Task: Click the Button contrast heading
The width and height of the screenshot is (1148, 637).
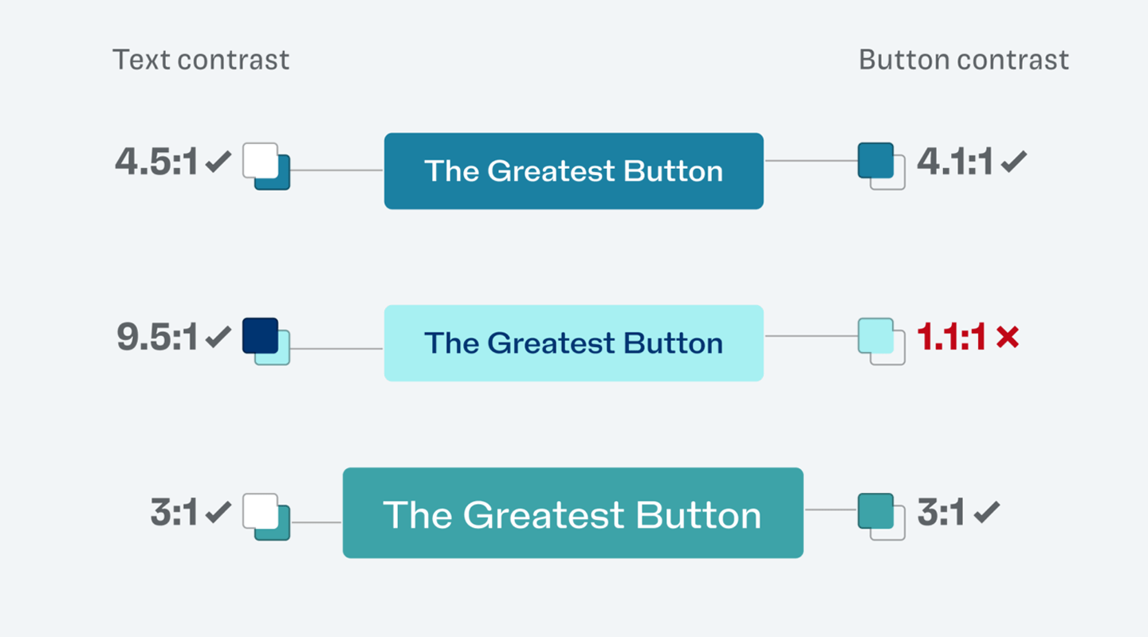Action: tap(963, 61)
